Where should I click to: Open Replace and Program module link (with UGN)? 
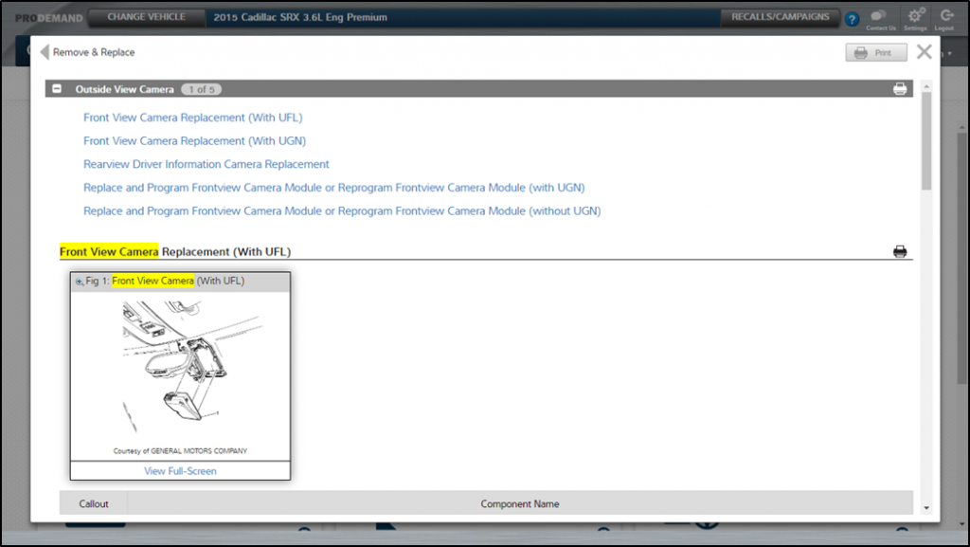click(333, 188)
